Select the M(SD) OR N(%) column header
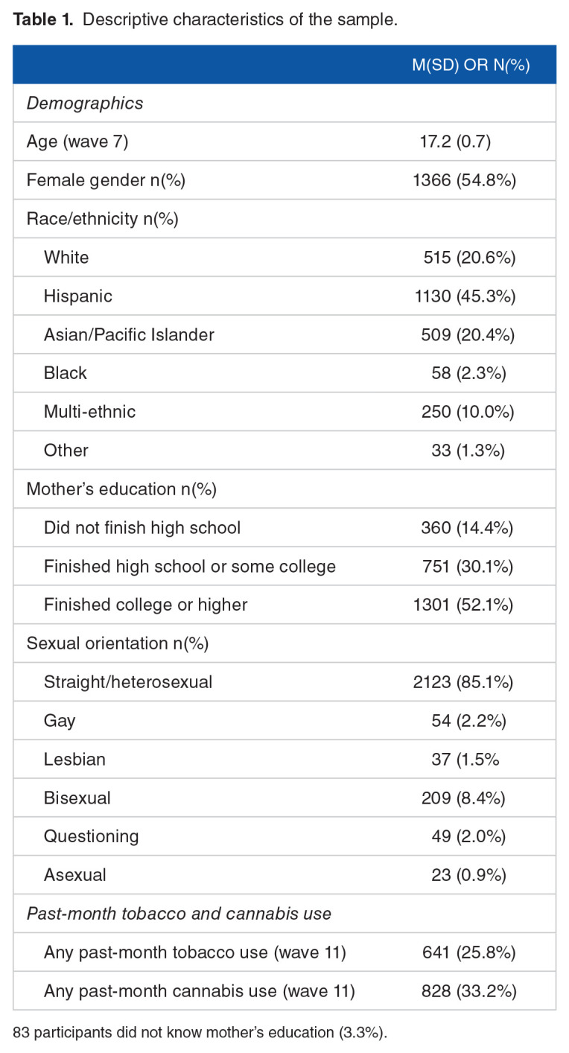This screenshot has width=569, height=1053. (471, 65)
